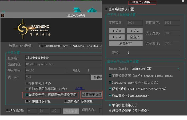
Task: Click the 隔帧 field in task settings
Action: pos(94,70)
